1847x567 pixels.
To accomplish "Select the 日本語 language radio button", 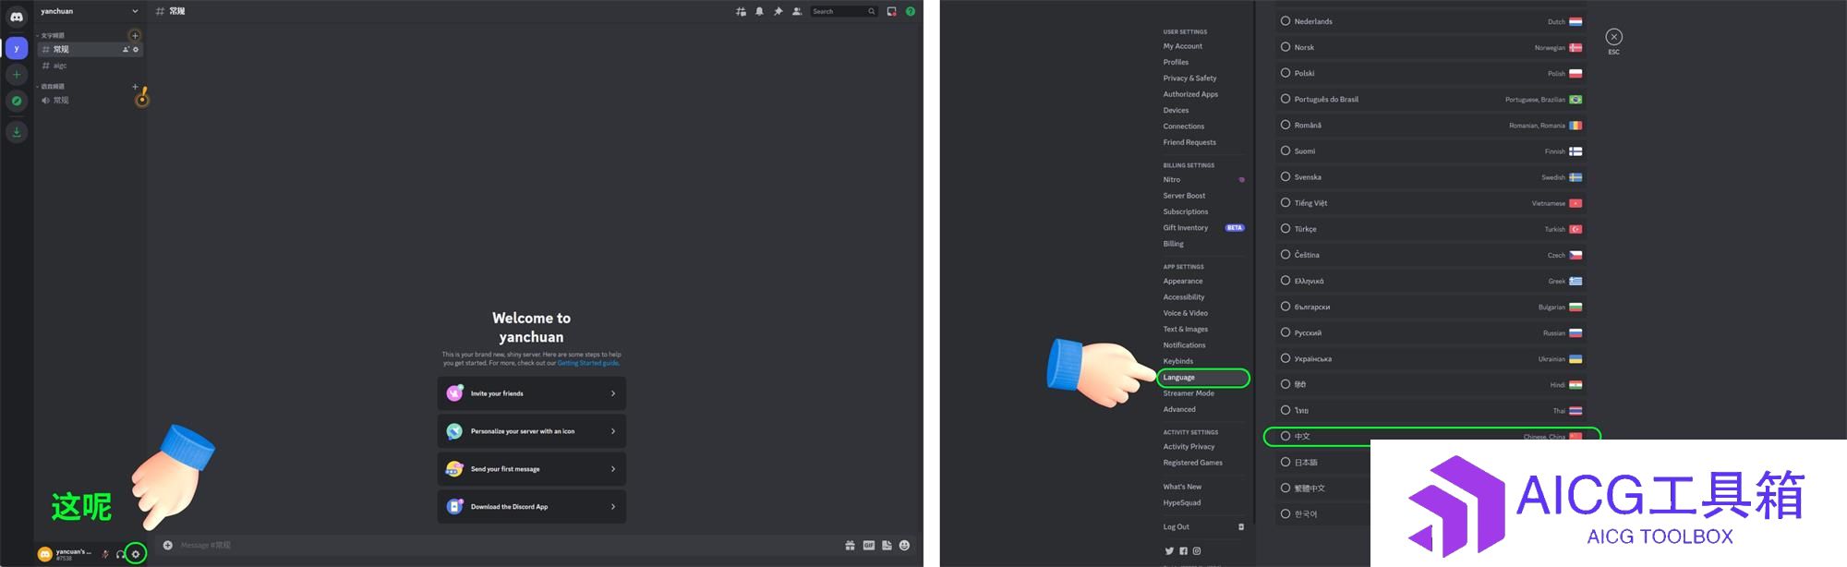I will 1285,462.
